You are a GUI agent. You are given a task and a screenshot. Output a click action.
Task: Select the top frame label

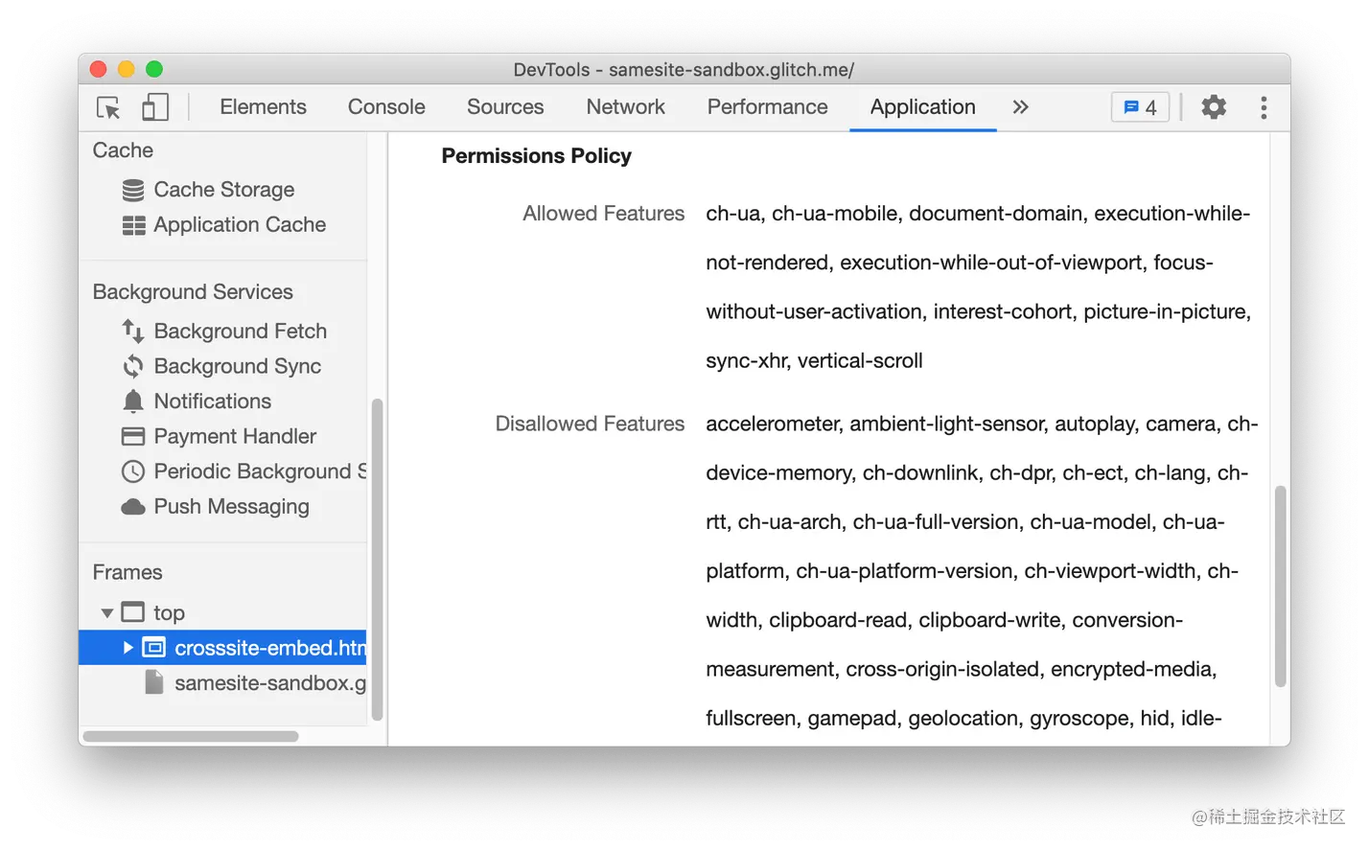[x=169, y=613]
